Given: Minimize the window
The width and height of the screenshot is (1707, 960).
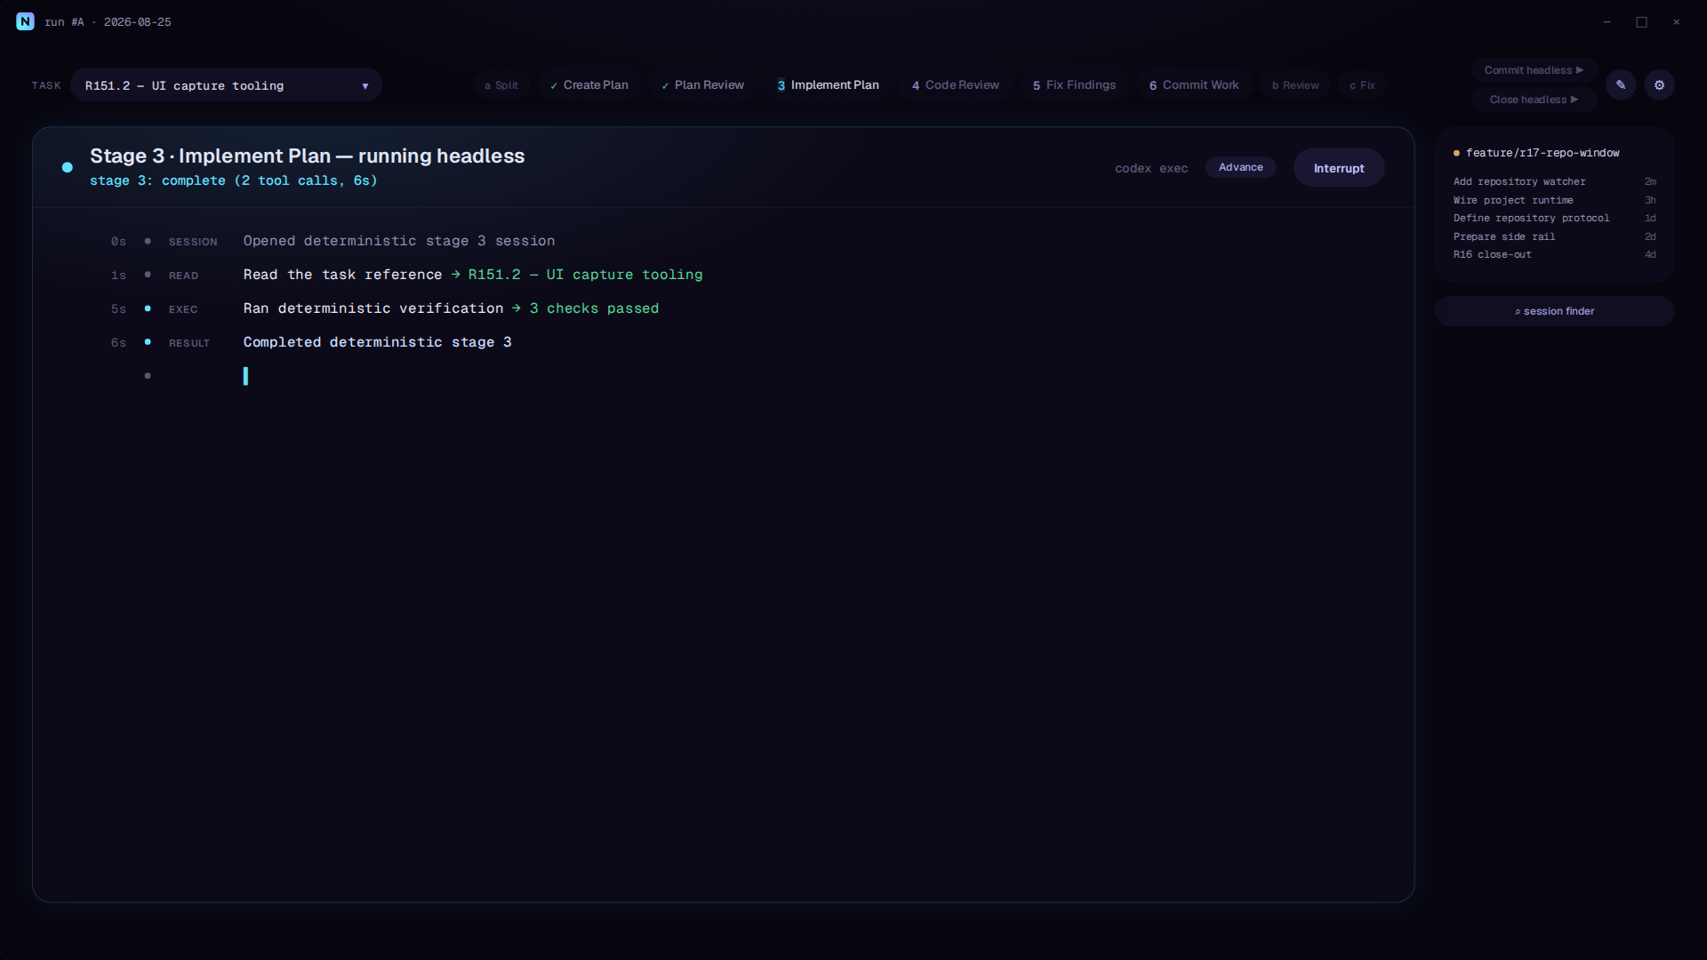Looking at the screenshot, I should 1607,21.
